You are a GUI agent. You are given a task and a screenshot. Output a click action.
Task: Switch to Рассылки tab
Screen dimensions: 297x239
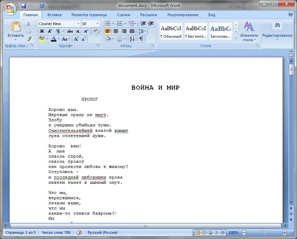148,15
